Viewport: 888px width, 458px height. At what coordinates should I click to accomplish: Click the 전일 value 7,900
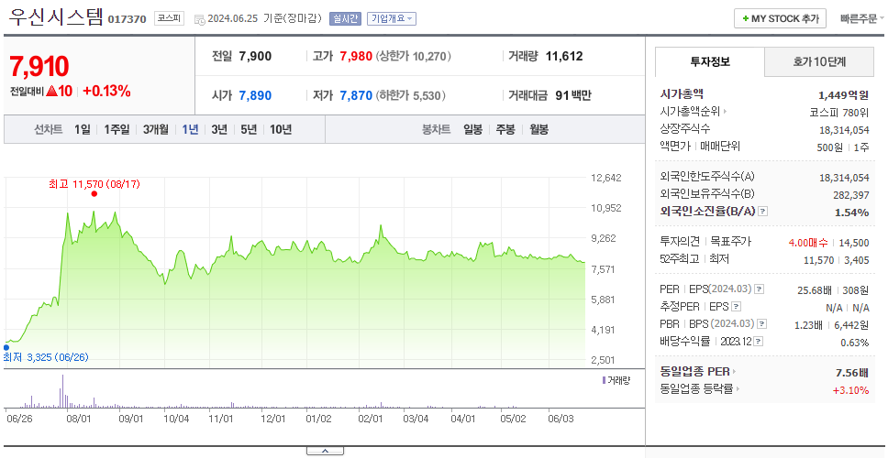click(x=255, y=56)
